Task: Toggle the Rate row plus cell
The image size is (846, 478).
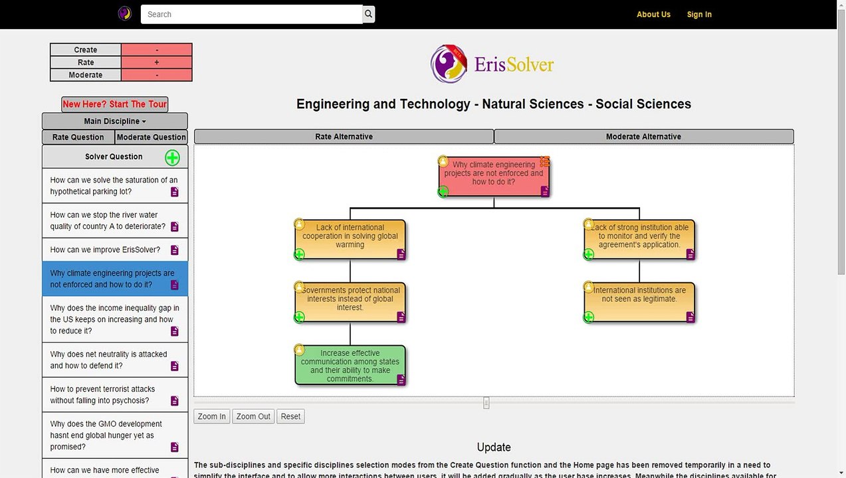Action: [157, 62]
